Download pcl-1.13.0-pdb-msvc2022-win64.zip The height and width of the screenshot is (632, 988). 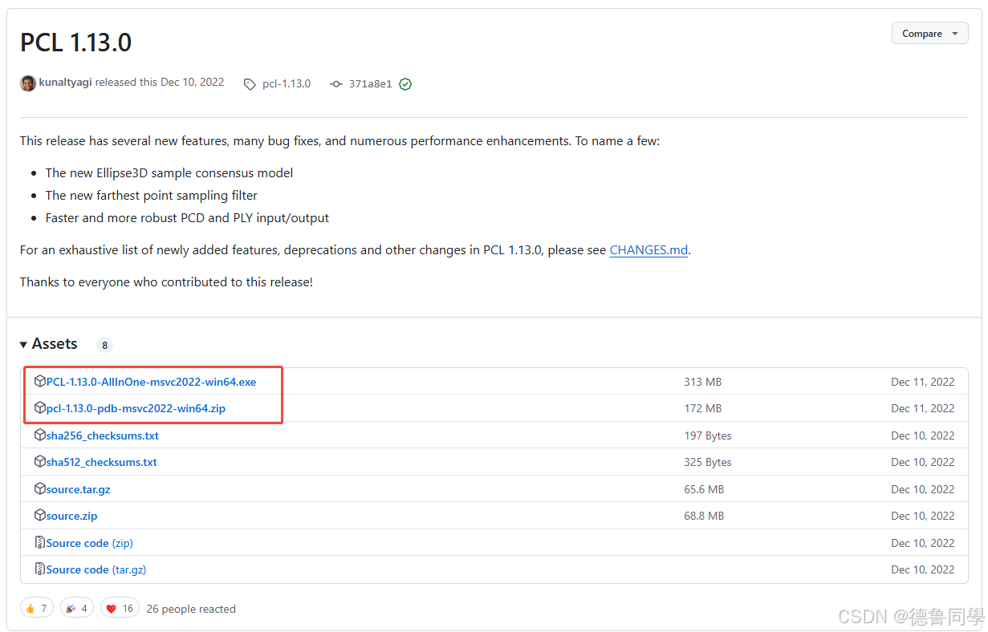point(136,408)
